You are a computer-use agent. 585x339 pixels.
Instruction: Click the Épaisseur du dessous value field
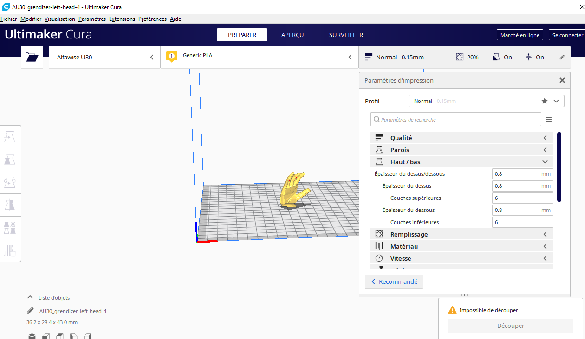click(x=523, y=210)
